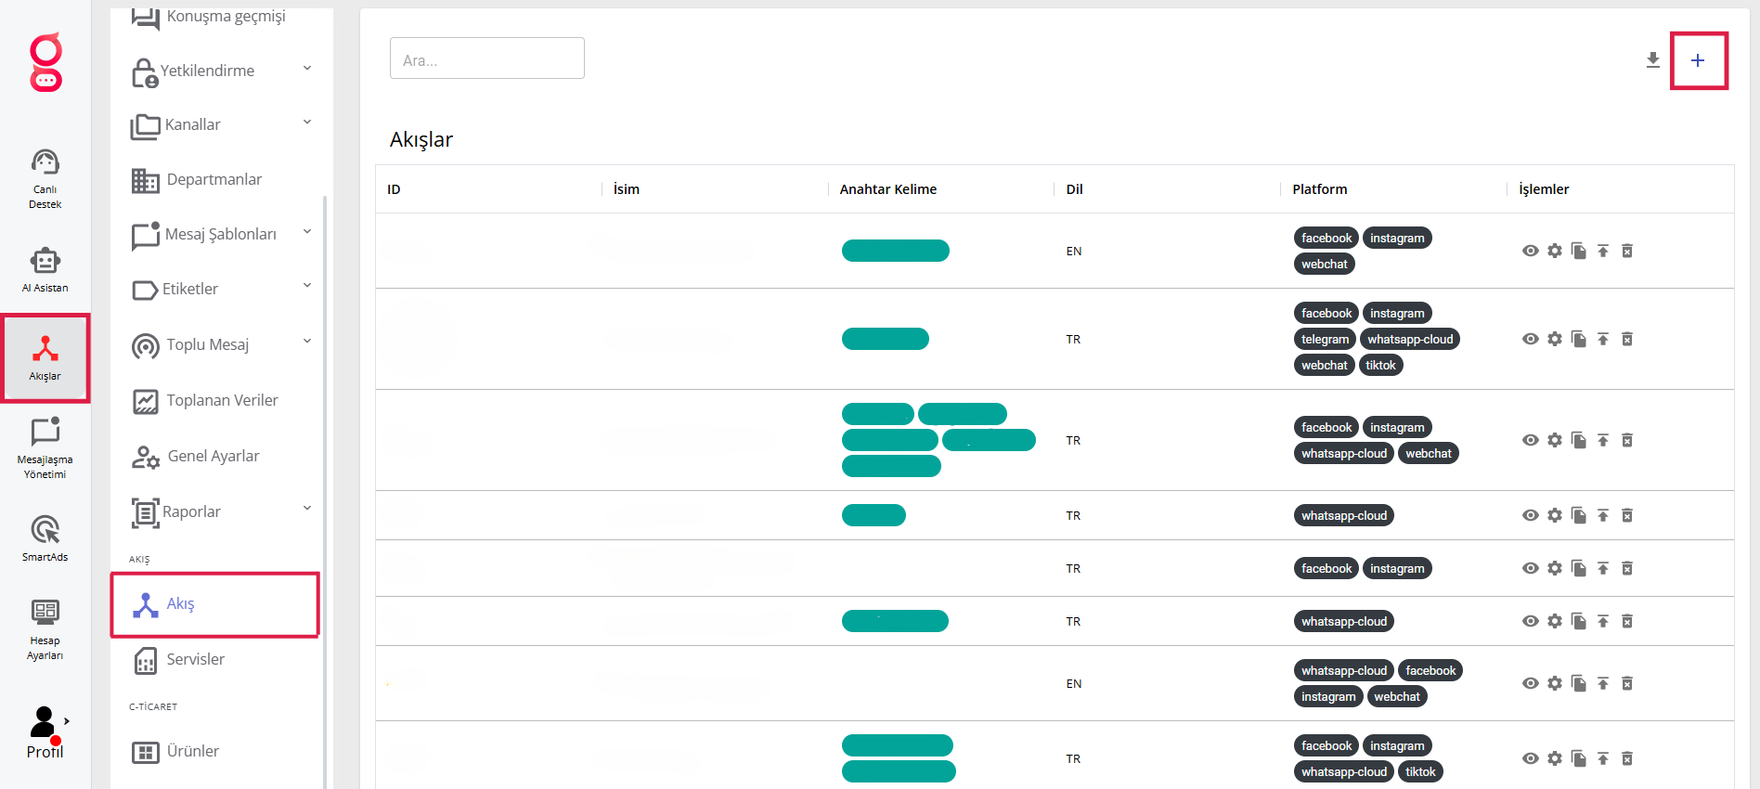1760x789 pixels.
Task: View first flow via eye icon
Action: pos(1531,251)
